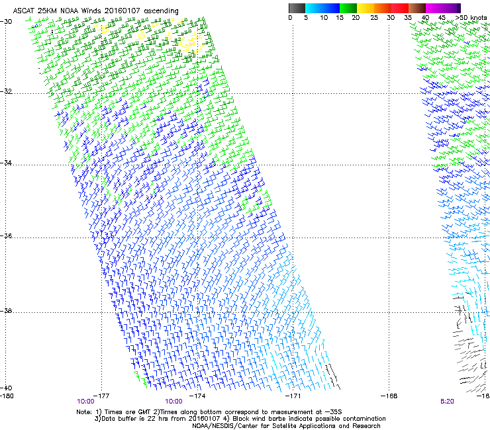Click the '-38' latitude axis label

[x=6, y=311]
